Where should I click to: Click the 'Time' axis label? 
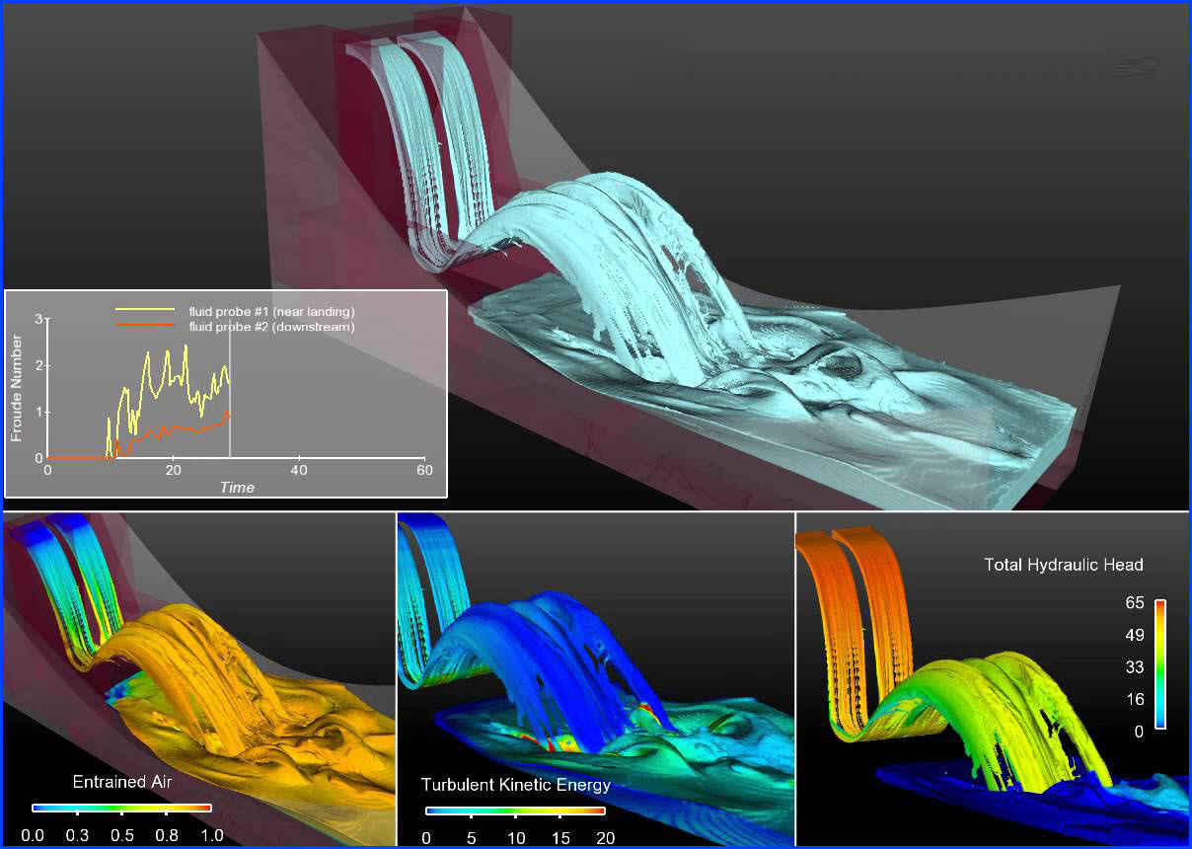[237, 488]
